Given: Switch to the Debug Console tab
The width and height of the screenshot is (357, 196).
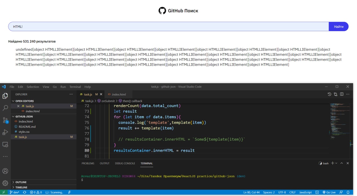Looking at the screenshot, I should tap(125, 163).
